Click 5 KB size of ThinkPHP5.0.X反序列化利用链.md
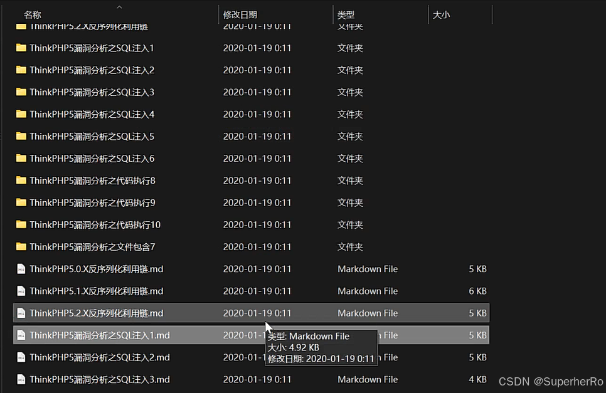606x393 pixels. coord(477,269)
